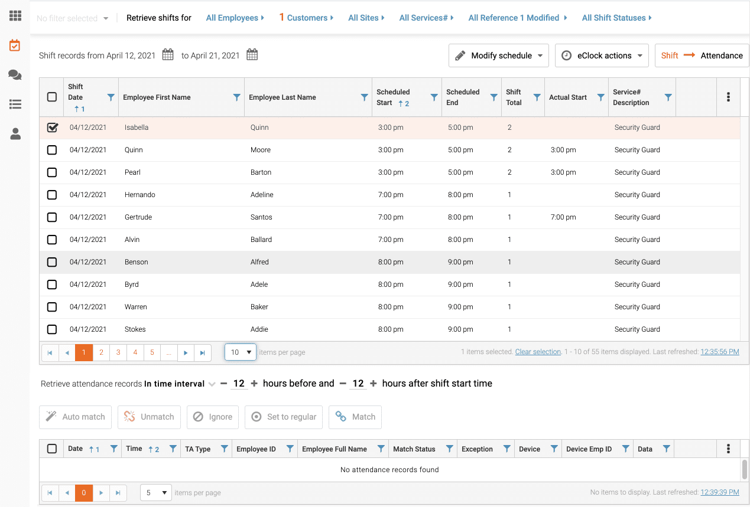Image resolution: width=750 pixels, height=507 pixels.
Task: Click the hours before value field
Action: [239, 384]
